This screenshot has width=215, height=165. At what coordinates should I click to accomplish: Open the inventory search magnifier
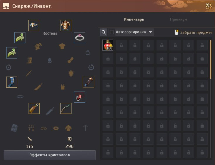point(104,32)
